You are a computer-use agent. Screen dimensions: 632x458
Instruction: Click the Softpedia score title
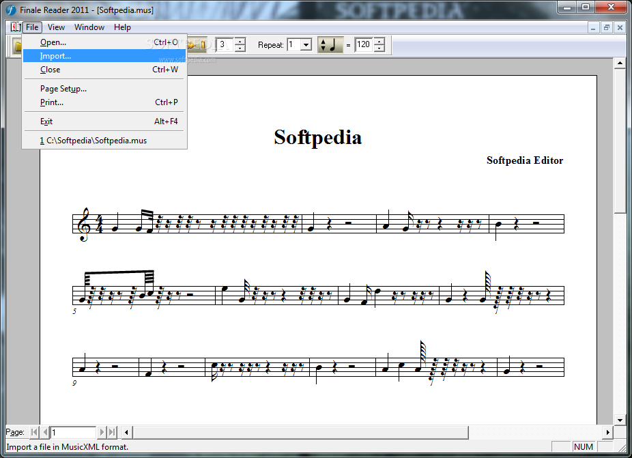(x=317, y=137)
